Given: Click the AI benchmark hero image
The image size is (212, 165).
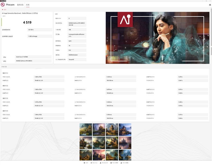Looking at the screenshot, I should point(157,38).
